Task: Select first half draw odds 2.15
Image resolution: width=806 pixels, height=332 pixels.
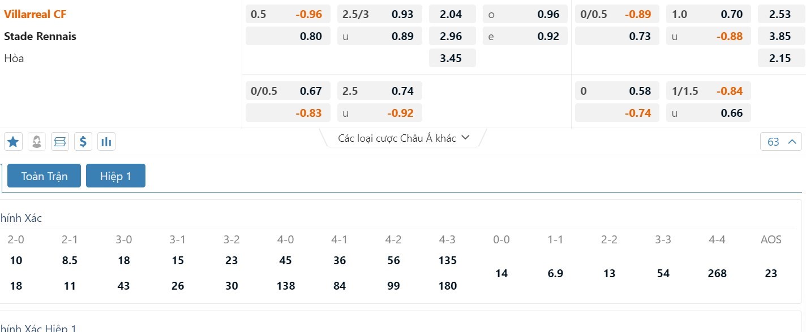Action: point(780,58)
